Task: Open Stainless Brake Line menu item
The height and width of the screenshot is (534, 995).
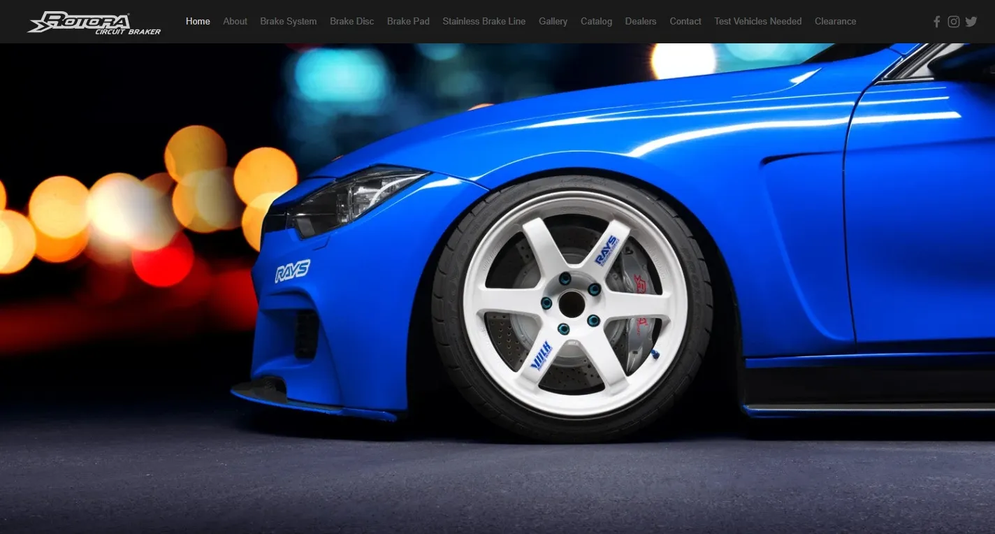Action: [x=484, y=21]
